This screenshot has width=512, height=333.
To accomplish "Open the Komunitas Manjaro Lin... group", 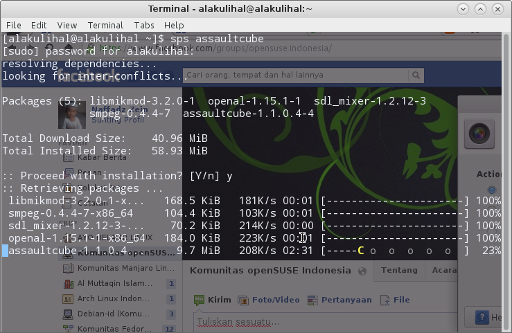I will pos(126,268).
